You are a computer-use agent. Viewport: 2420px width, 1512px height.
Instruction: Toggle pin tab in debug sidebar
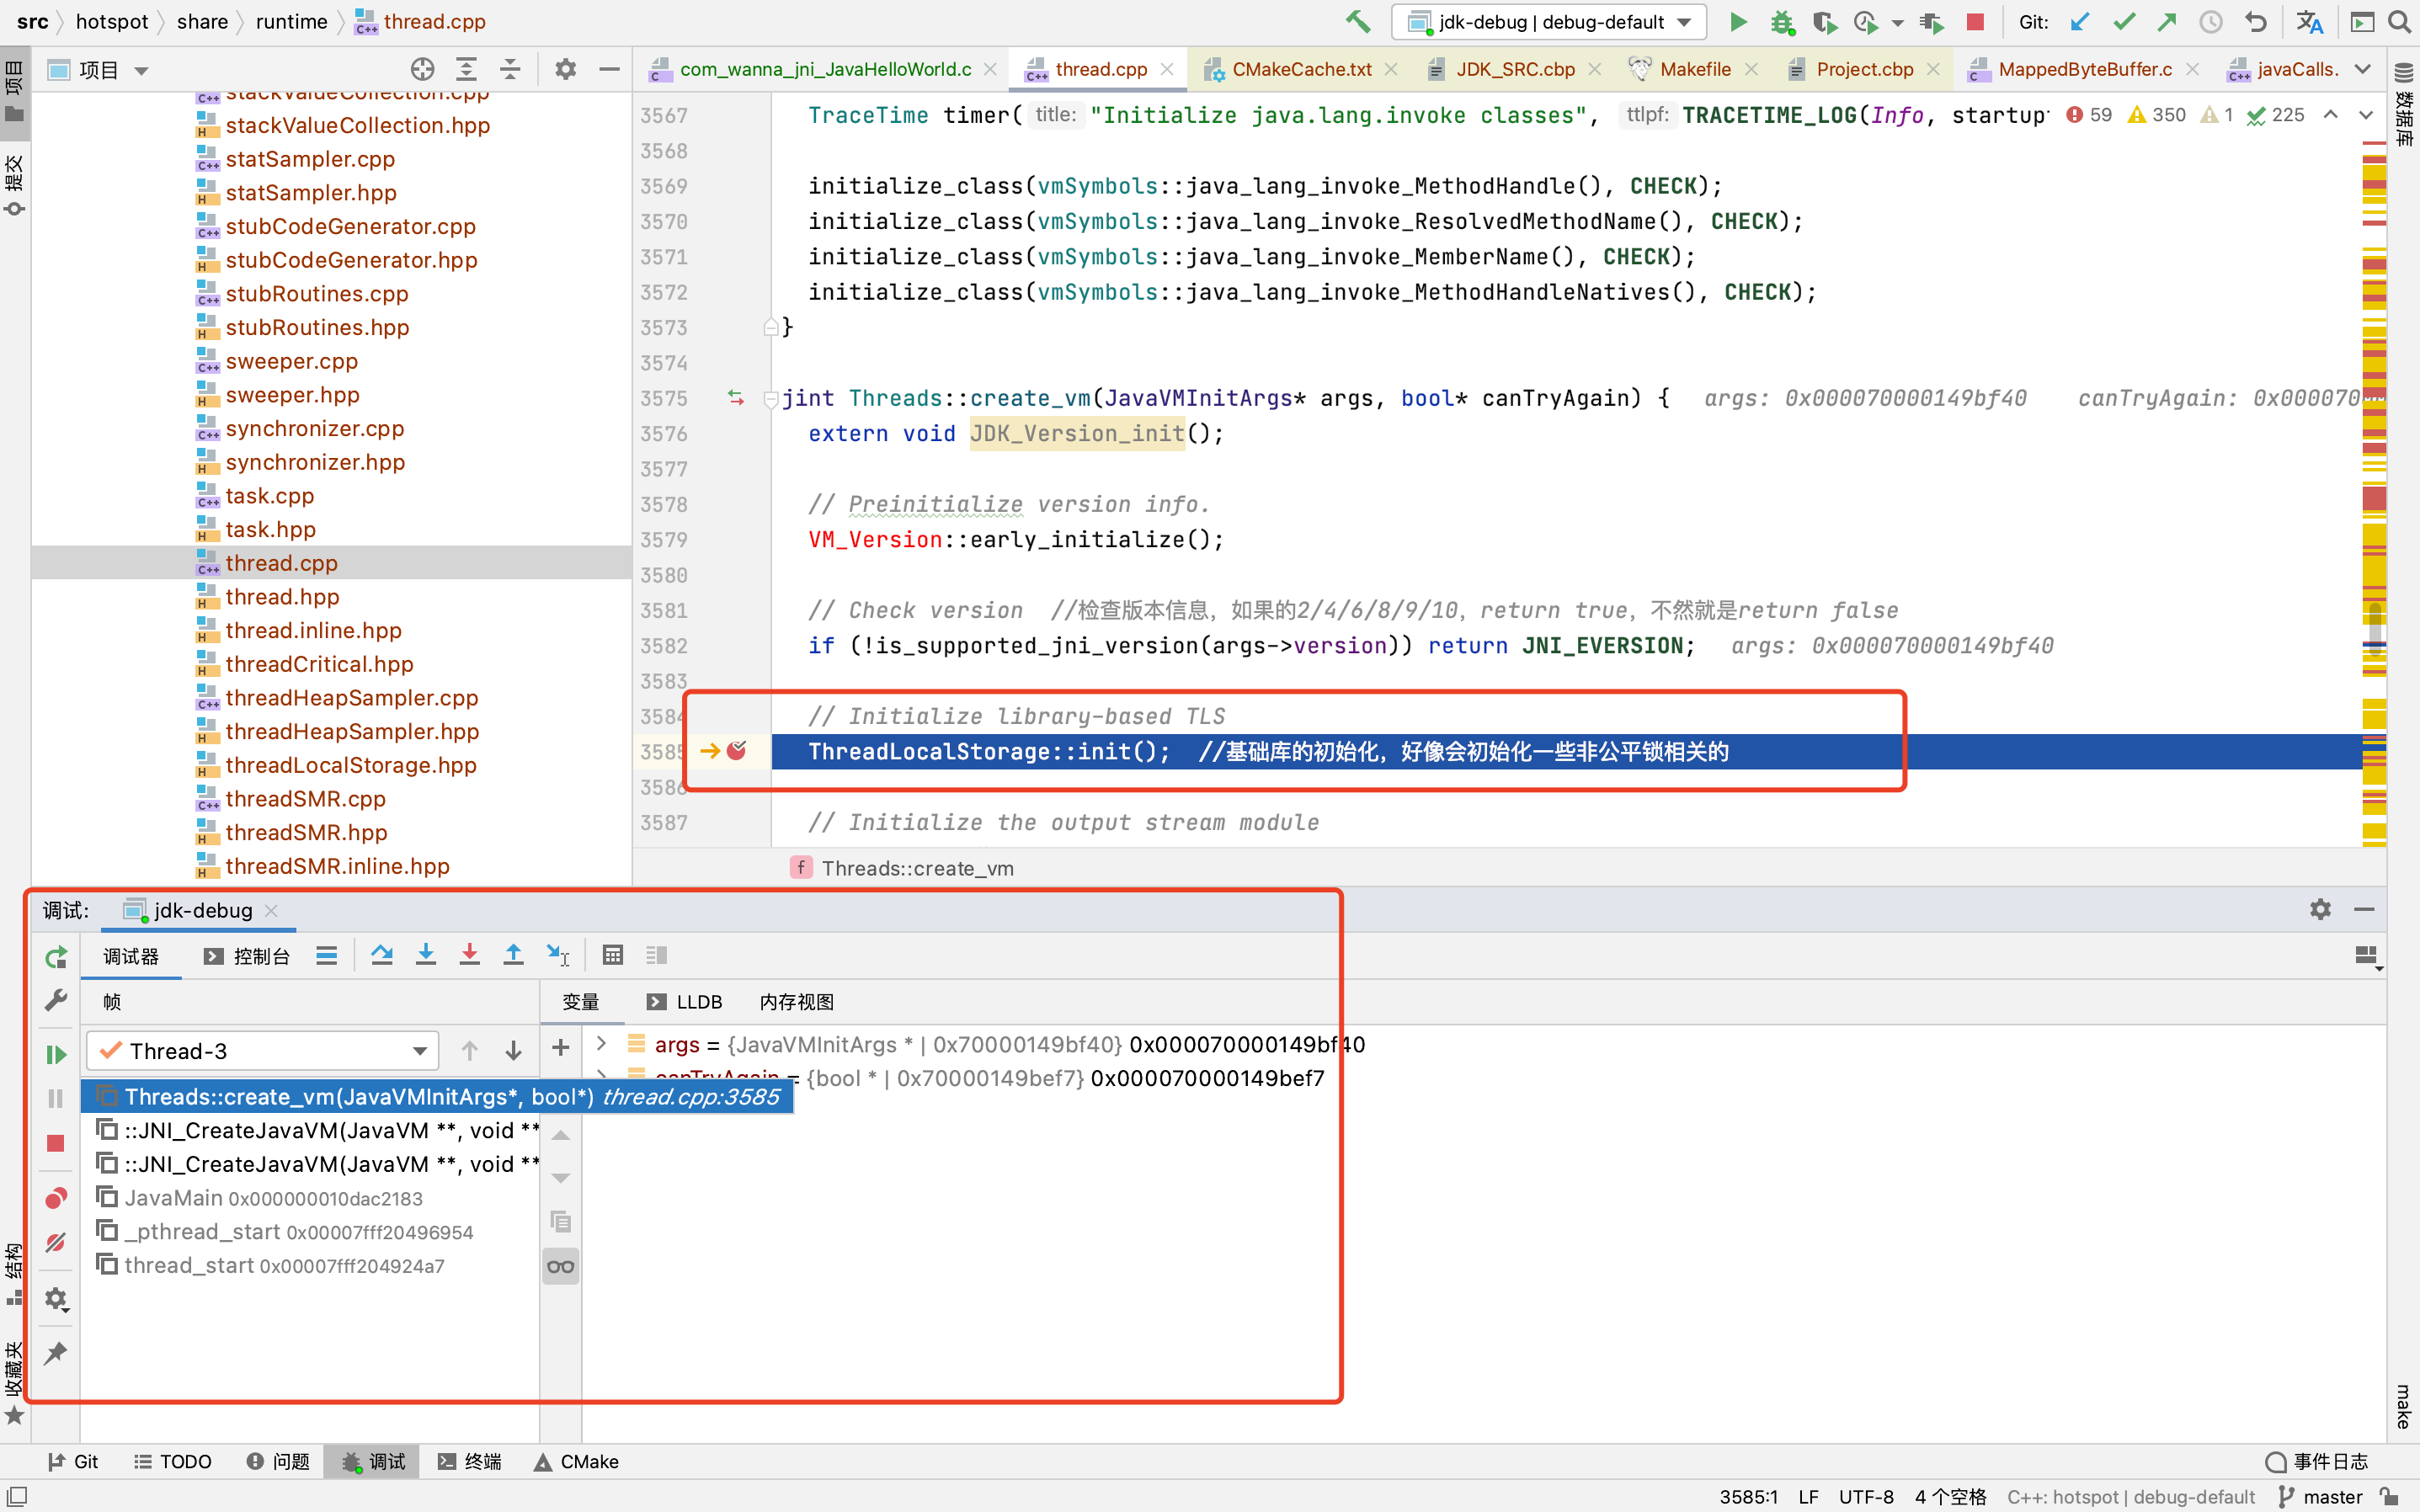click(x=56, y=1352)
